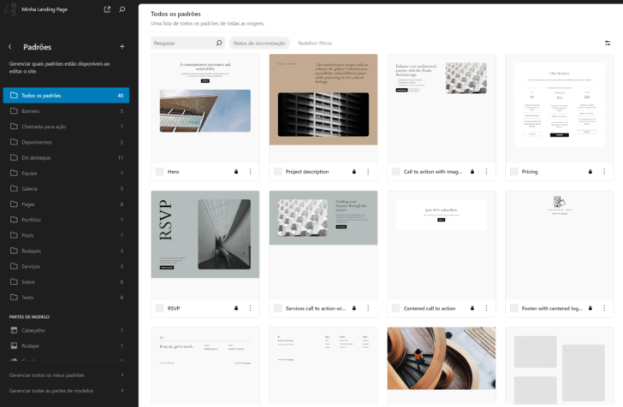Tick the Pricing pattern checkbox

tap(513, 172)
